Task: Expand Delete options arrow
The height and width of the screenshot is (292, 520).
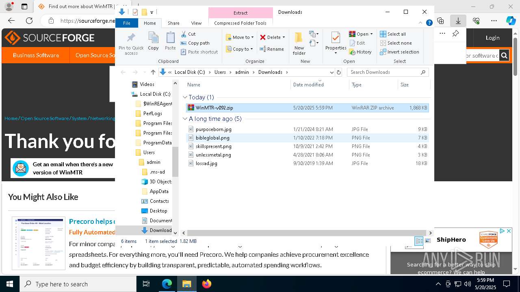Action: 284,37
